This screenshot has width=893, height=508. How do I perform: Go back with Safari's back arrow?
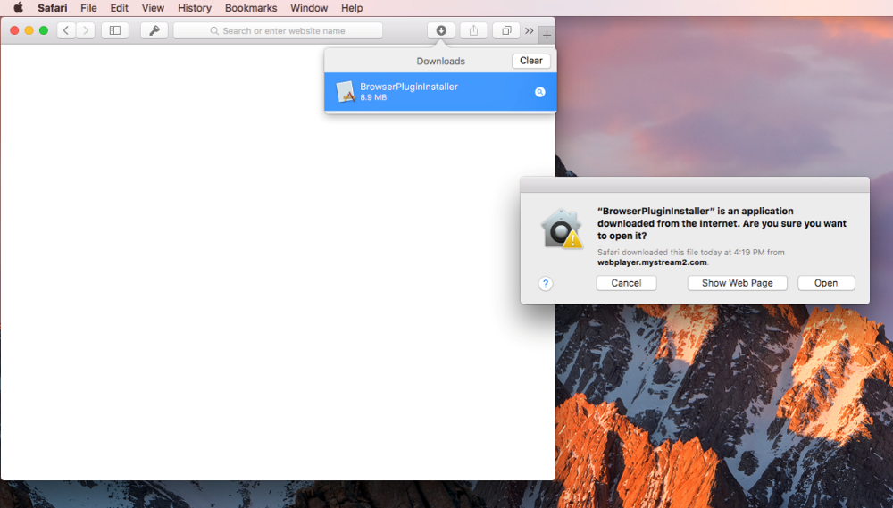pos(66,30)
